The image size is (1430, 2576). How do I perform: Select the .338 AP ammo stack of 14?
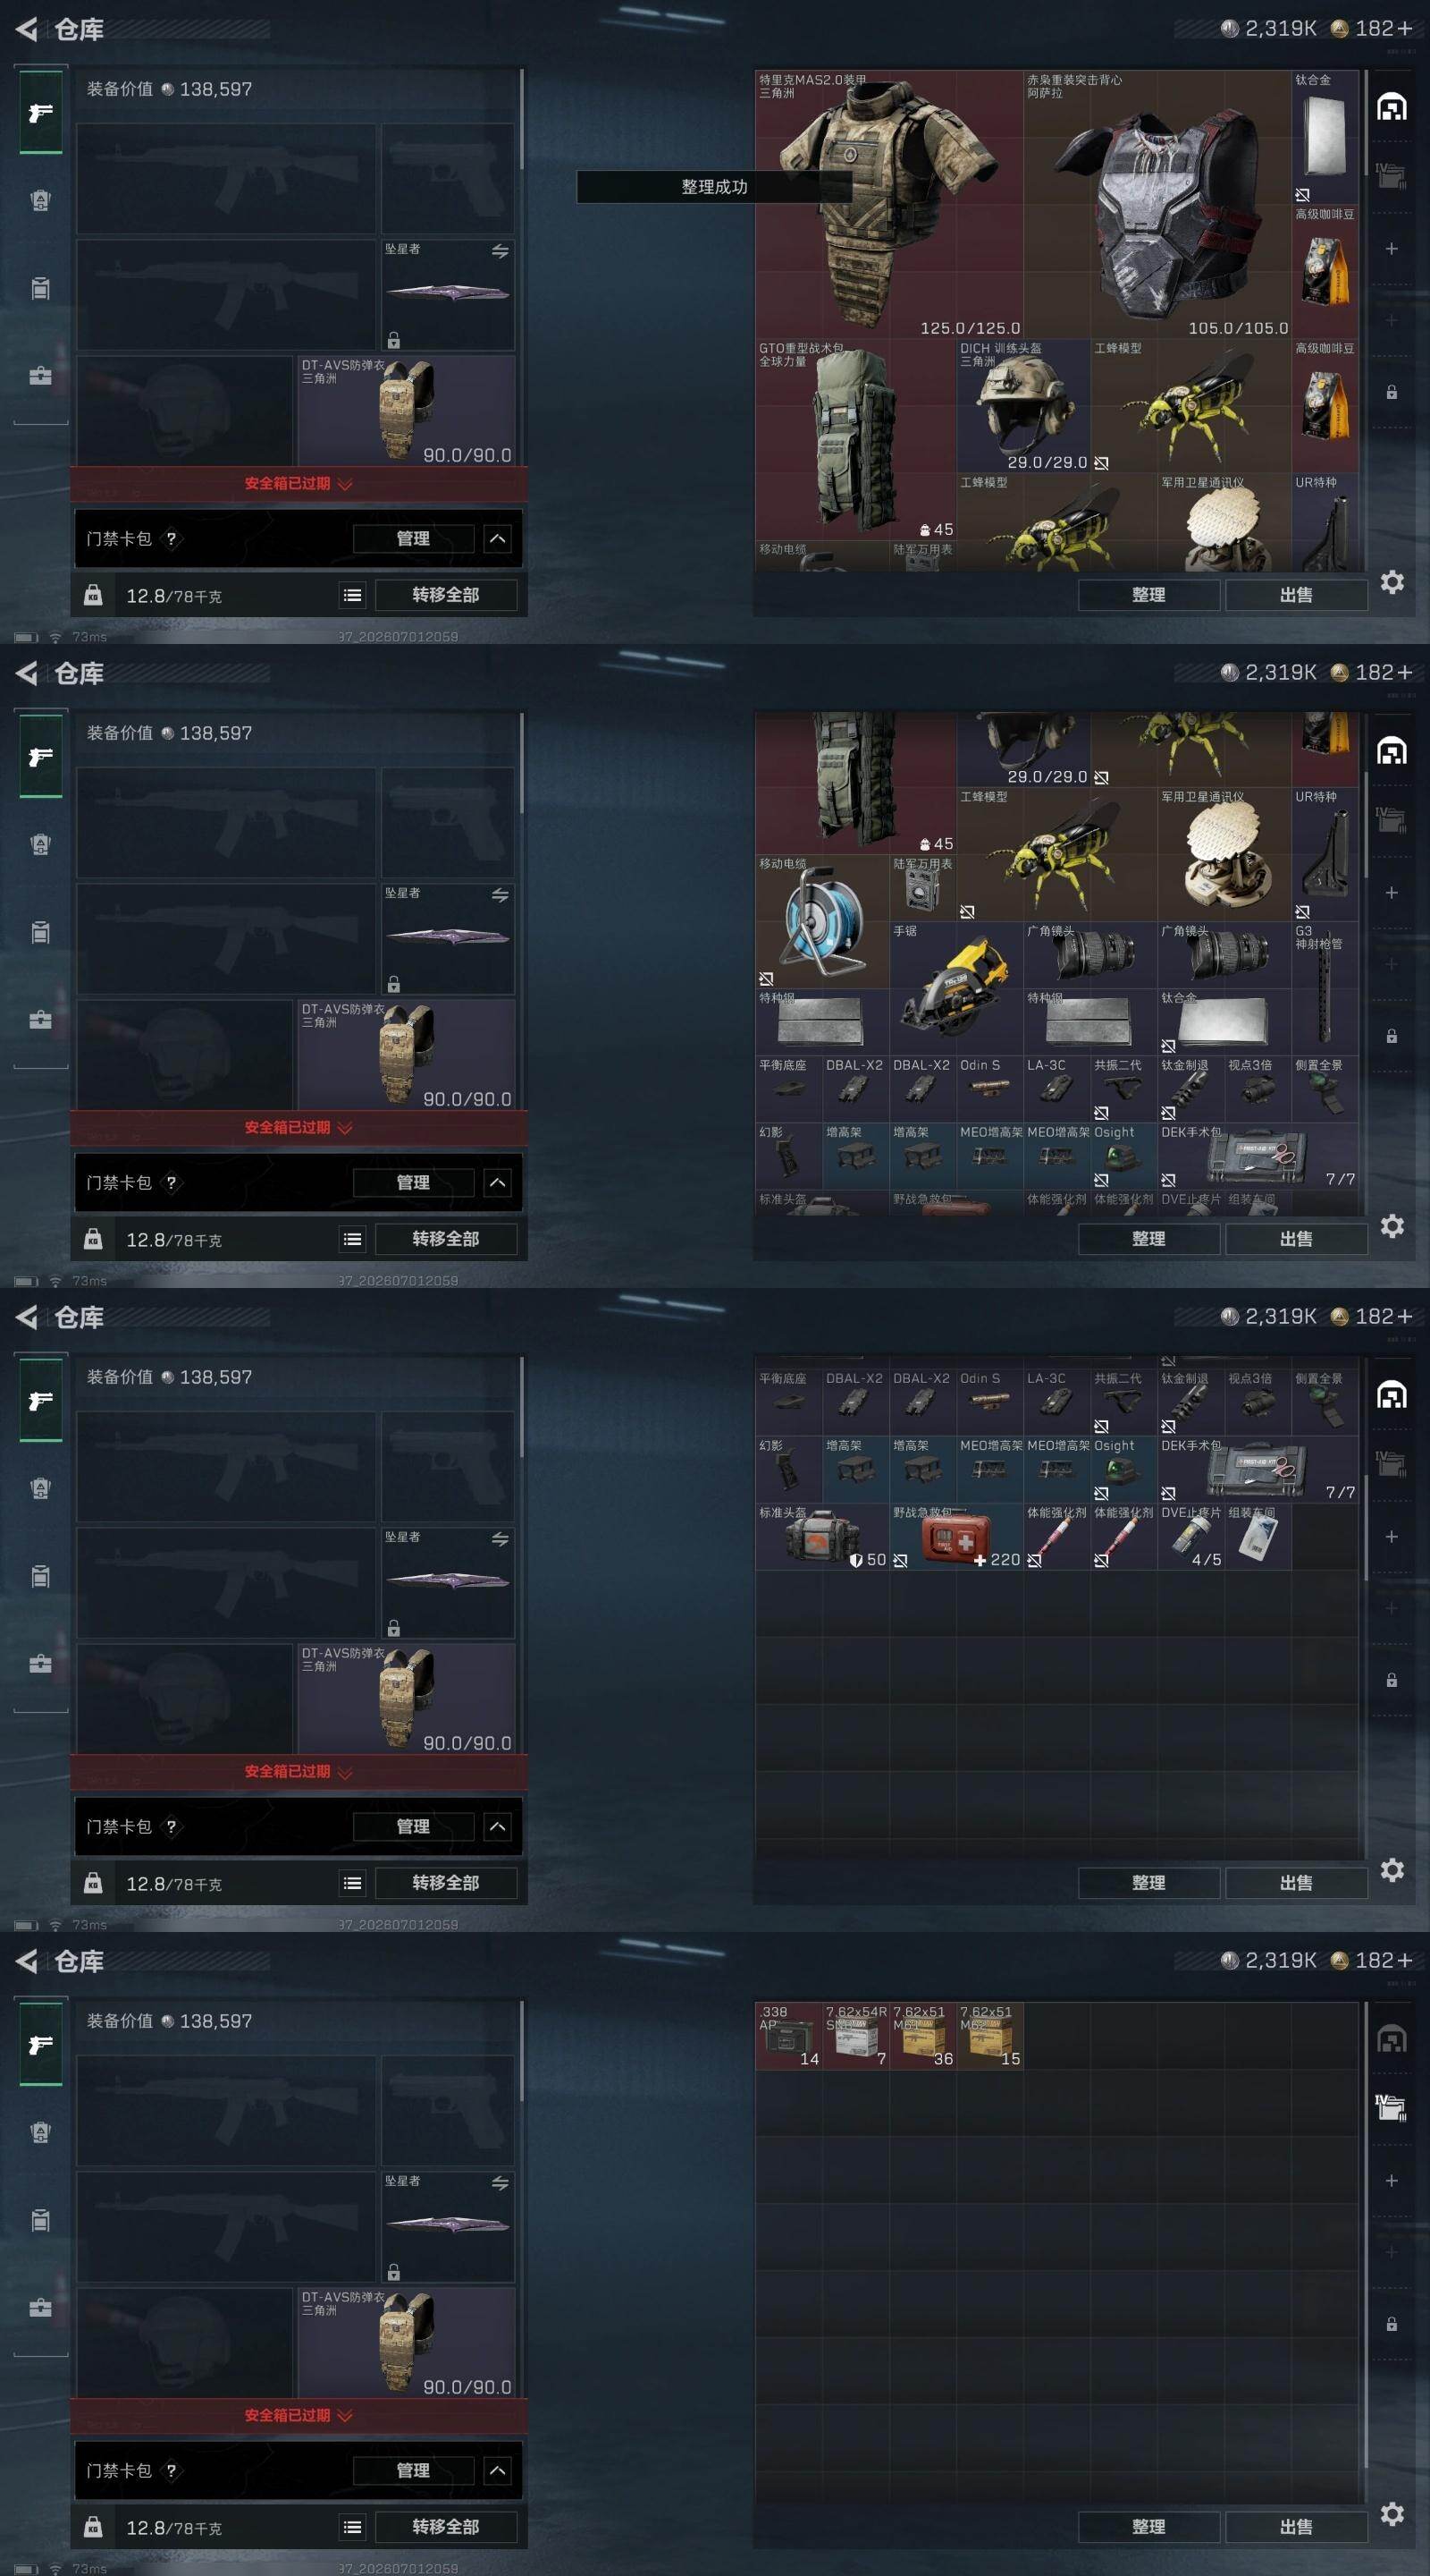[x=789, y=2036]
